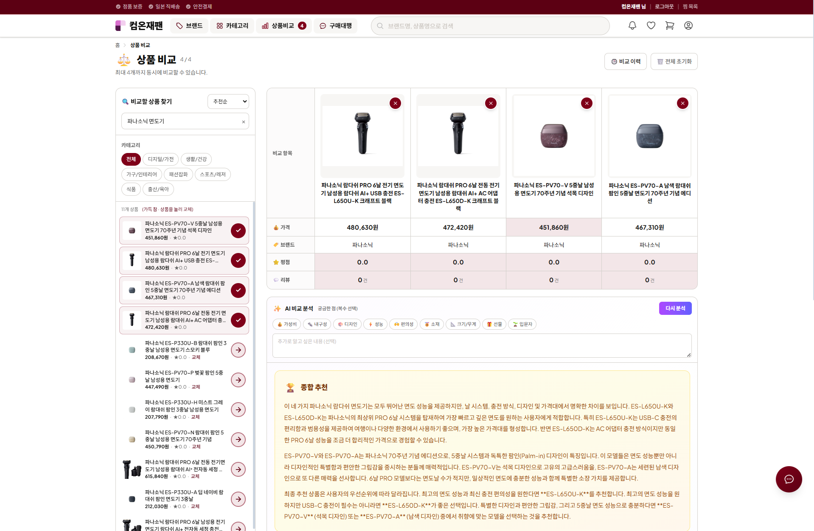Click the search magnifier in top bar
814x531 pixels.
pos(380,26)
